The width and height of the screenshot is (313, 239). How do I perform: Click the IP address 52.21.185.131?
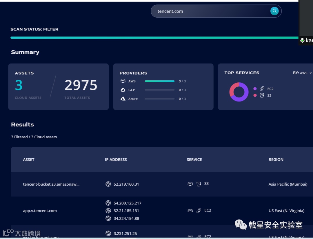(x=126, y=211)
